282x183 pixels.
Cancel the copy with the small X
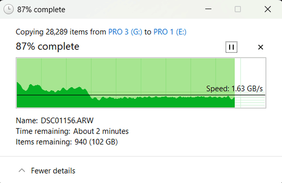(261, 47)
